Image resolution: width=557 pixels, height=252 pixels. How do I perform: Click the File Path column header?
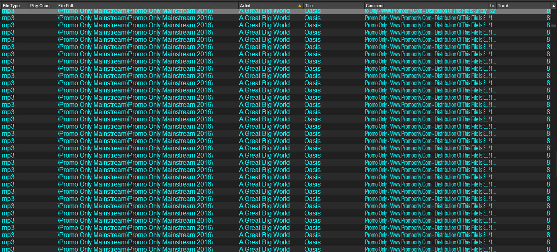point(148,6)
